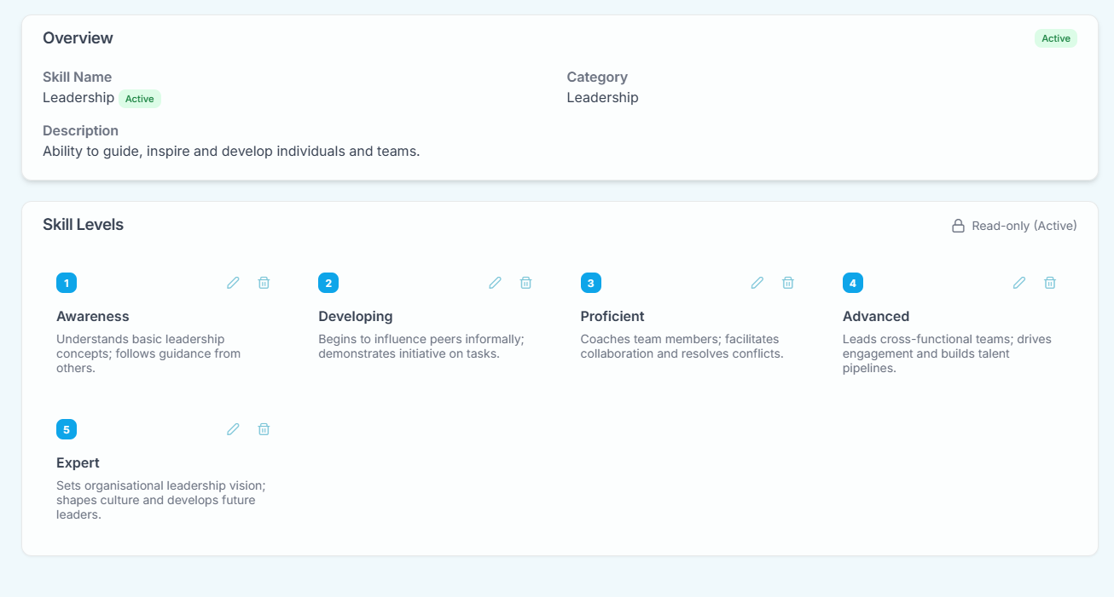Click the Skill Levels panel heading
Viewport: 1114px width, 597px height.
tap(83, 224)
